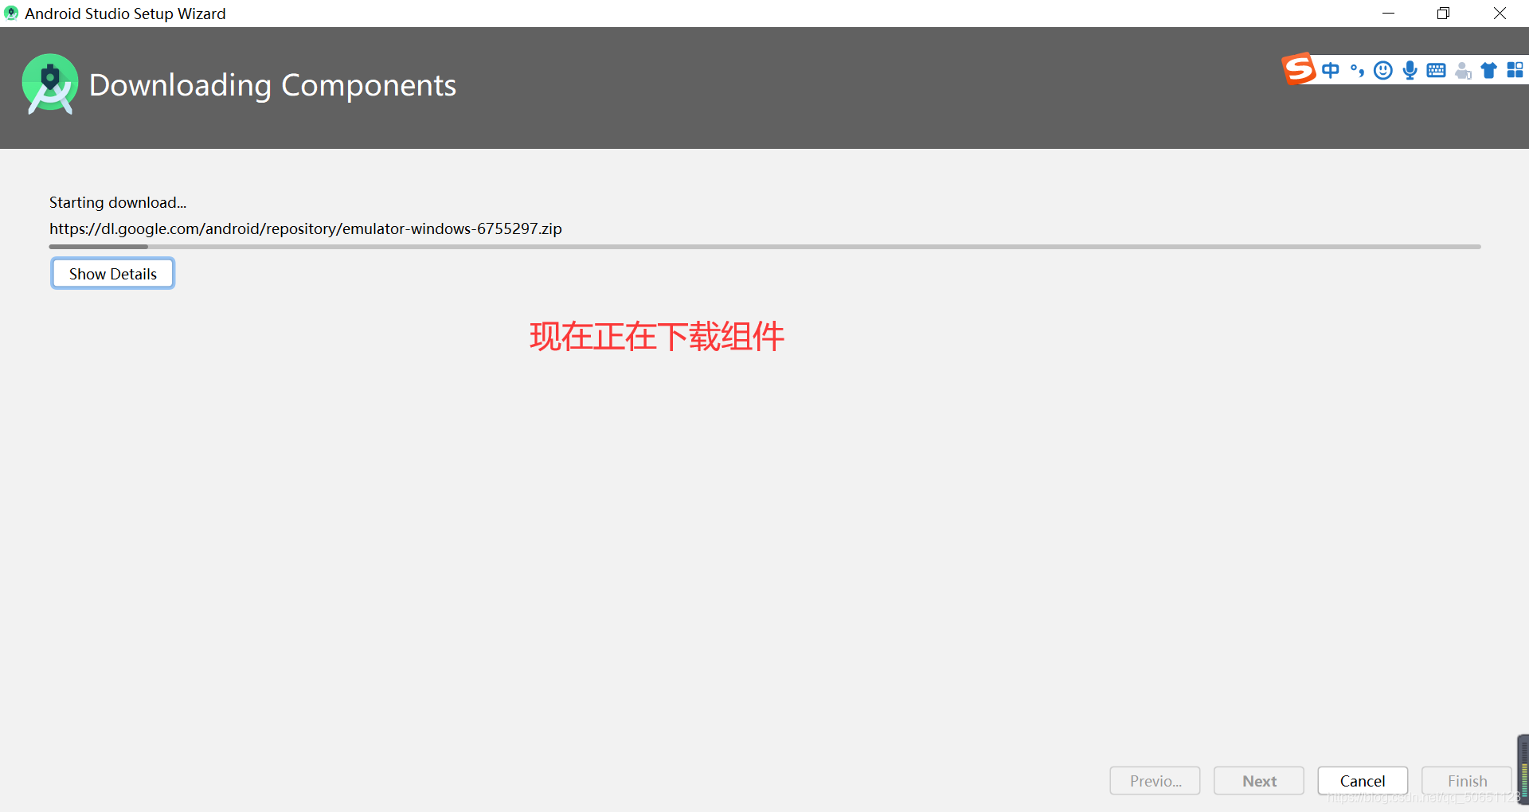Screen dimensions: 1529x812
Task: Click the Cancel button
Action: pos(1363,781)
